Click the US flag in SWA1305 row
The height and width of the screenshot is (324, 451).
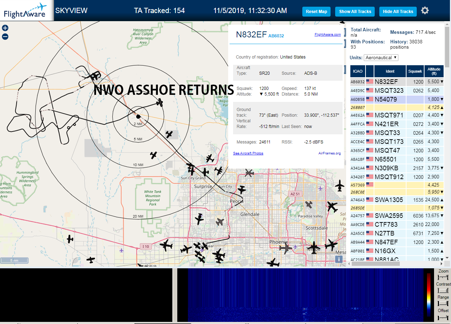click(x=370, y=200)
